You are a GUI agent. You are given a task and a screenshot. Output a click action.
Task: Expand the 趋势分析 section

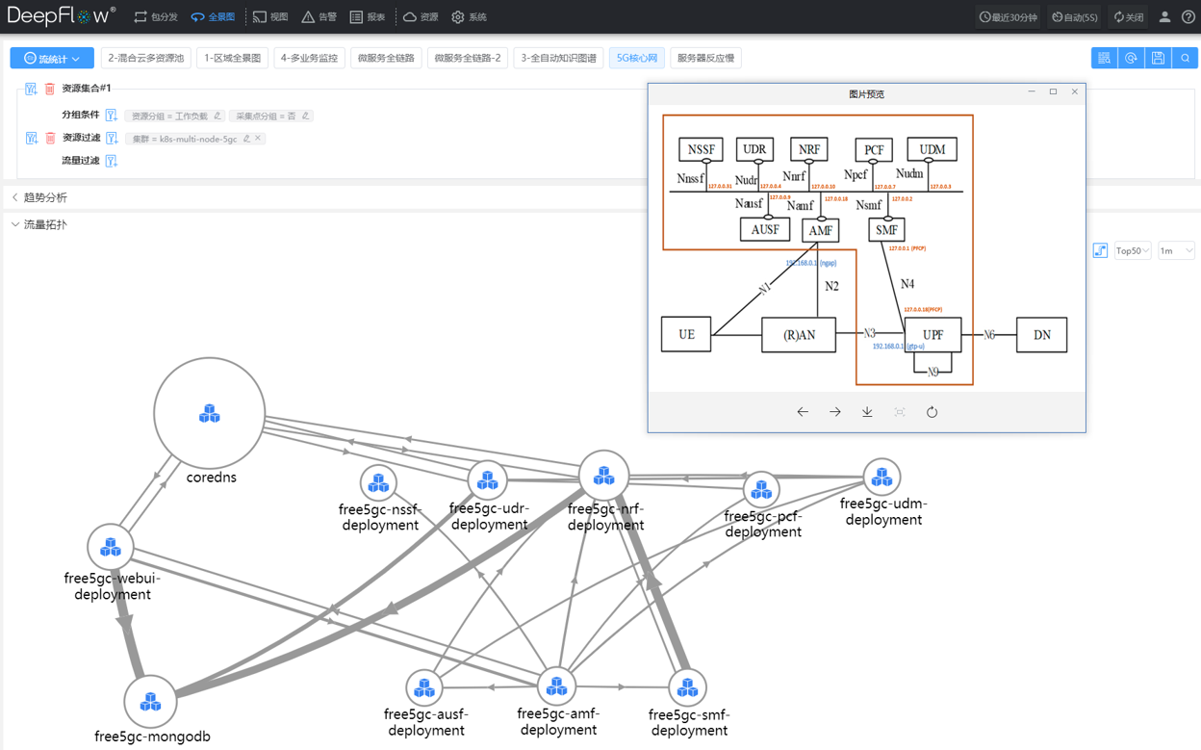(39, 197)
